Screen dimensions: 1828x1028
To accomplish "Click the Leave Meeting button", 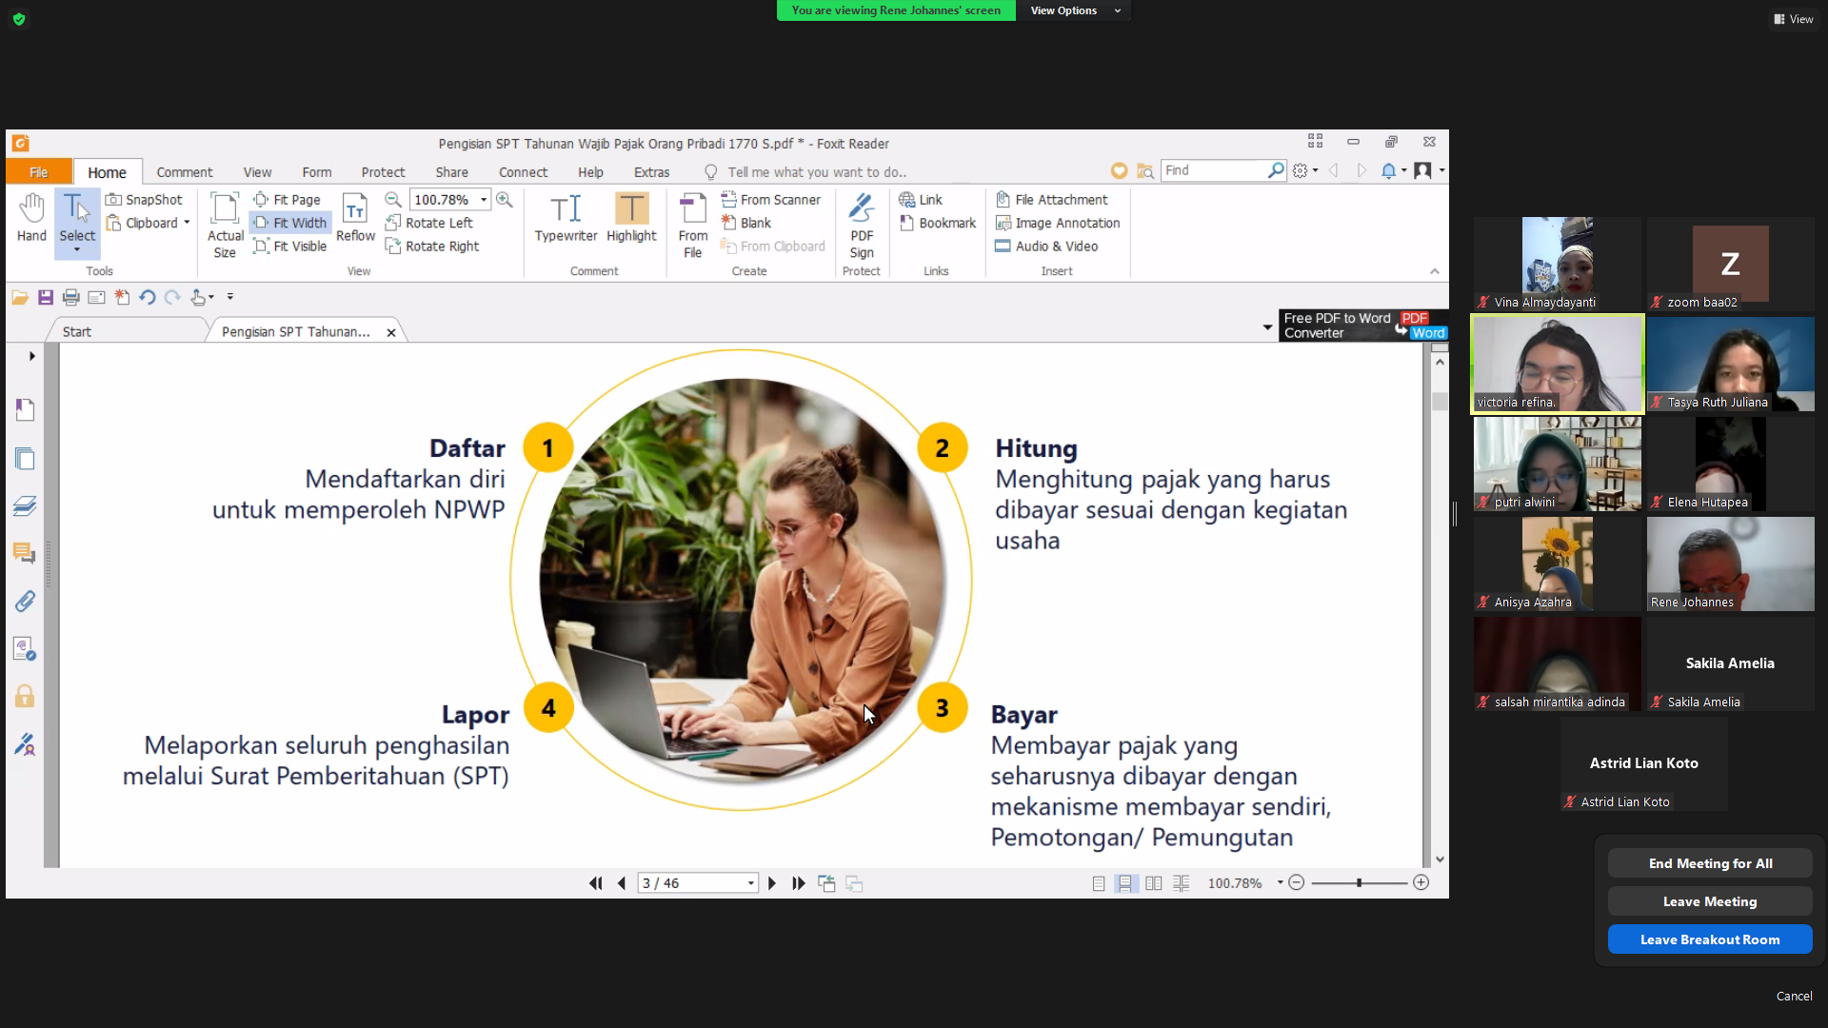I will tap(1710, 901).
